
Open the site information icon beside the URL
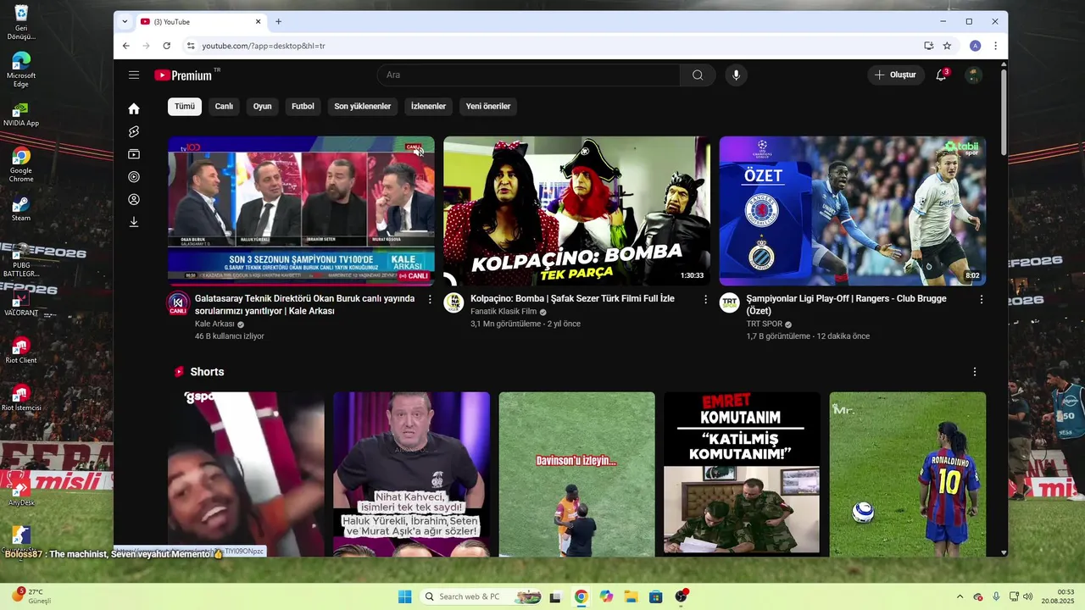[191, 46]
